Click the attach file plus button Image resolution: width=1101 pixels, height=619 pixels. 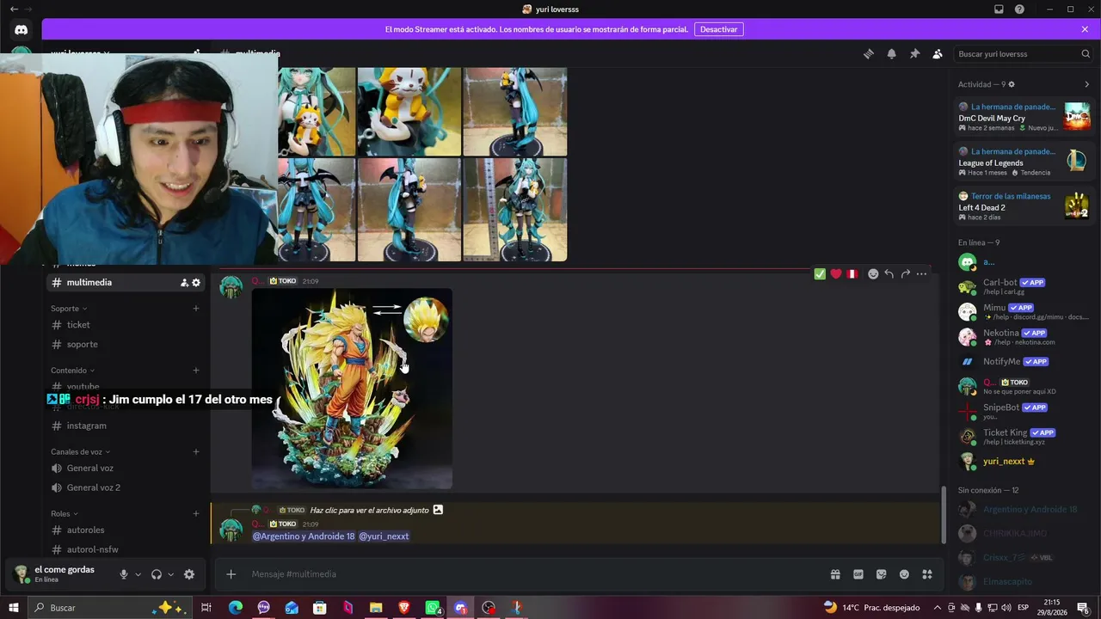tap(231, 574)
